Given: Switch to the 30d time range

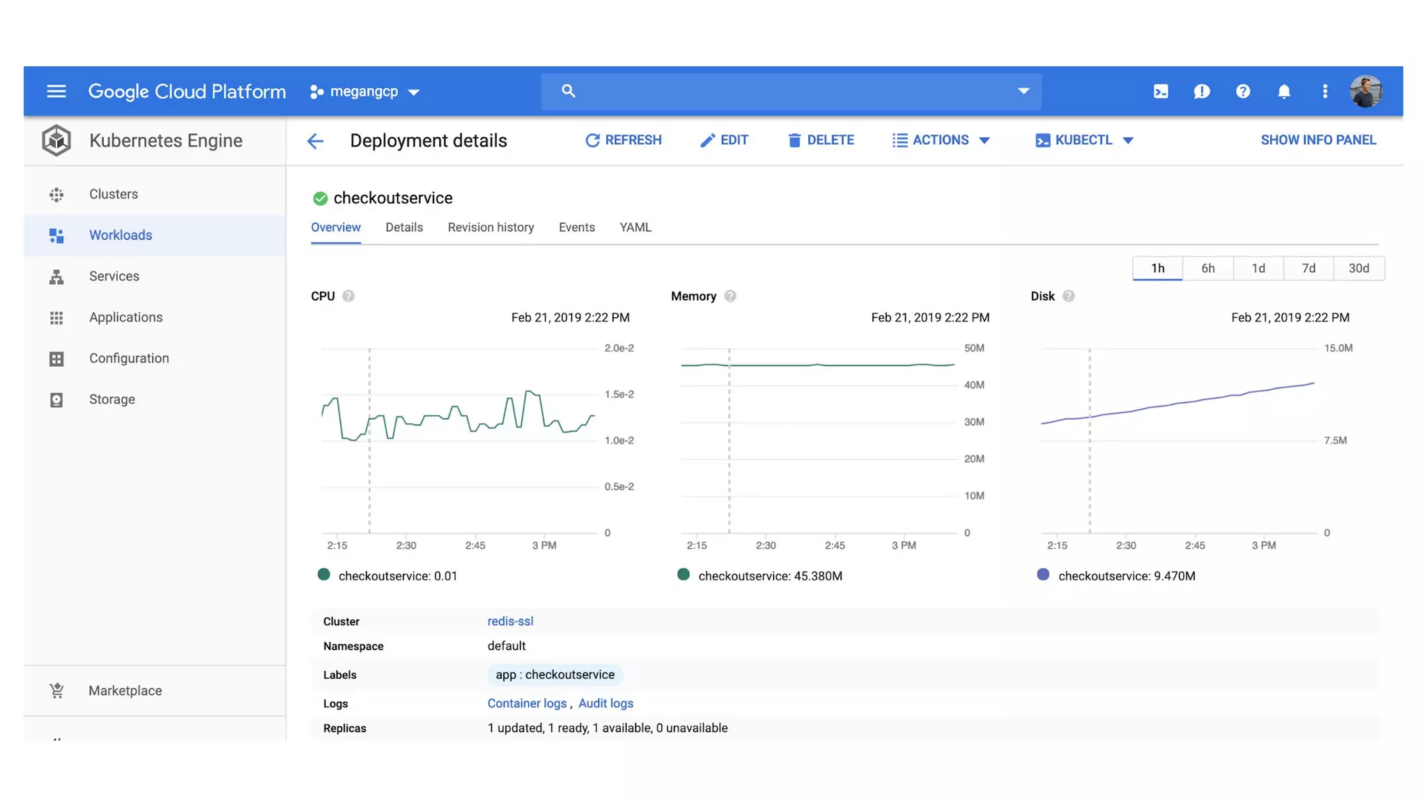Looking at the screenshot, I should click(1359, 268).
